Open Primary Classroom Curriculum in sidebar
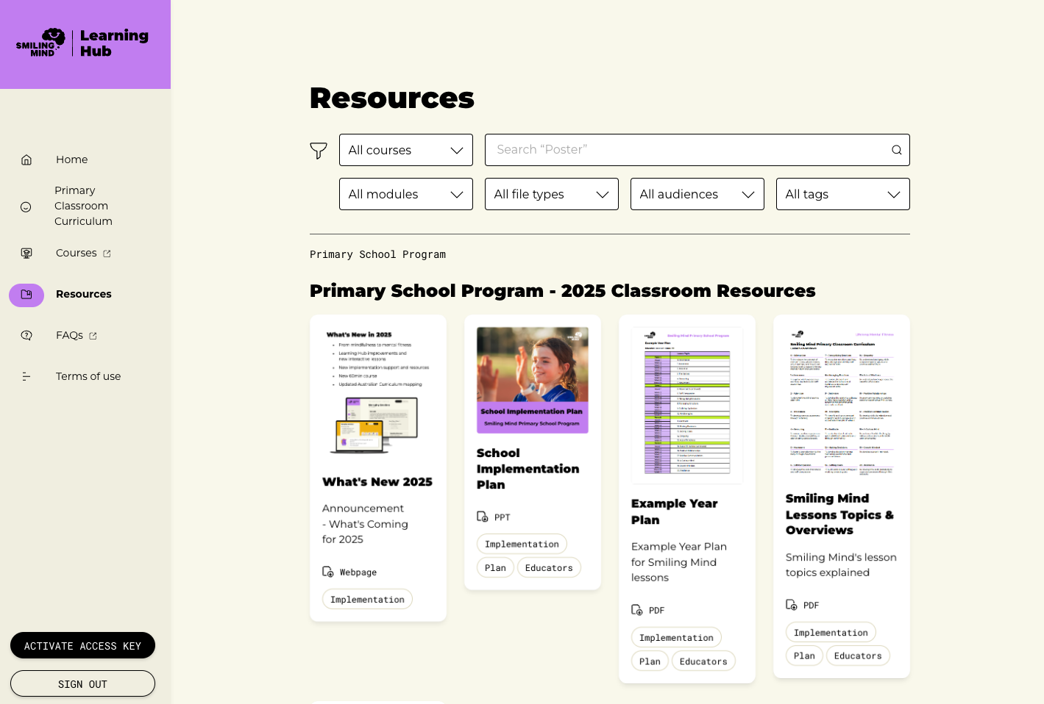Viewport: 1044px width, 704px height. pyautogui.click(x=83, y=206)
